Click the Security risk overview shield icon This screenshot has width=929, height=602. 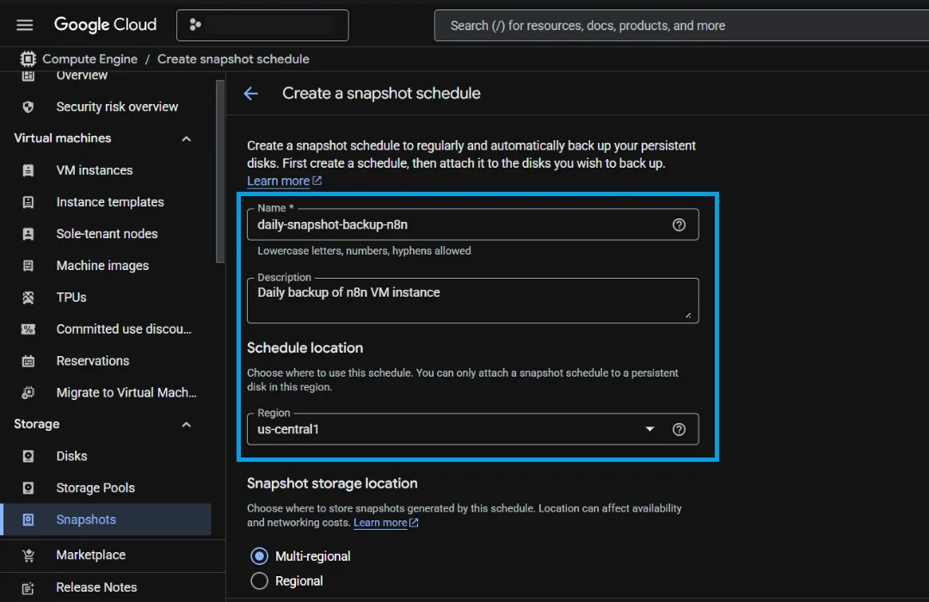click(28, 107)
